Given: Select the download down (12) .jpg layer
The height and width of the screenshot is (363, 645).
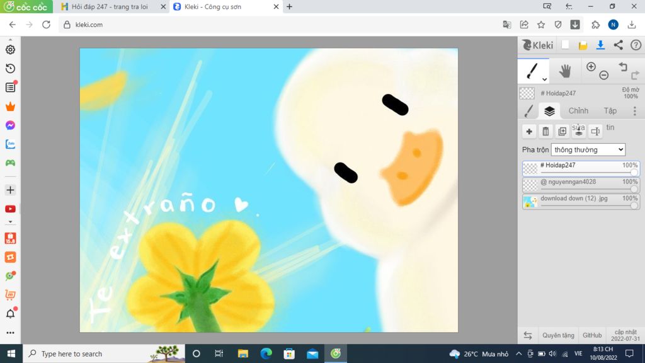Looking at the screenshot, I should click(581, 201).
